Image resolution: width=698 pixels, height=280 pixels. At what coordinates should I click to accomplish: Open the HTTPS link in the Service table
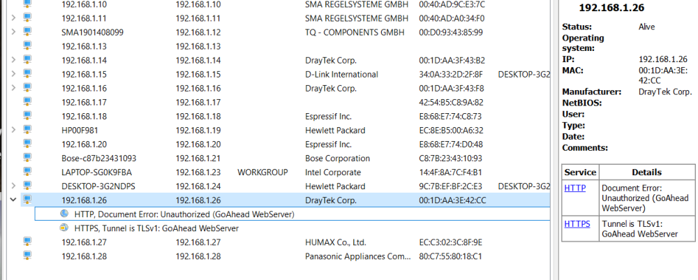[577, 224]
